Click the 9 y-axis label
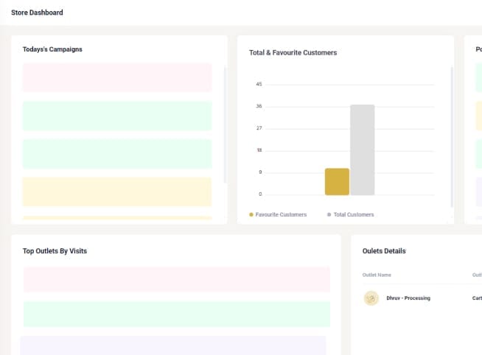The height and width of the screenshot is (355, 482). [260, 172]
